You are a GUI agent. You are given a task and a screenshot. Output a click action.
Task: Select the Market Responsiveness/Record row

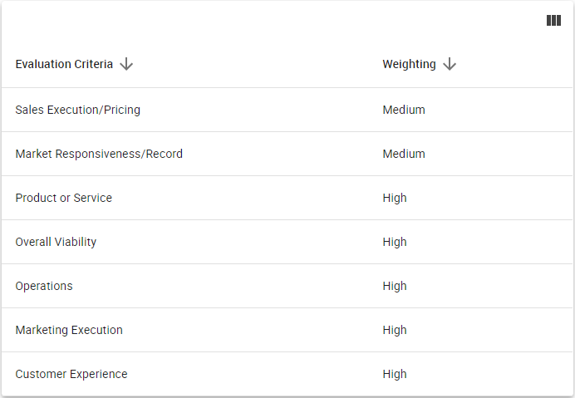[287, 154]
